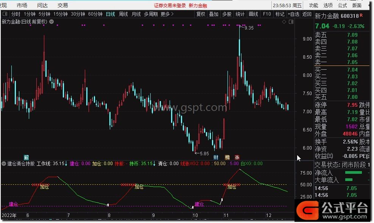Switch to 60分钟 chart period

(95, 14)
